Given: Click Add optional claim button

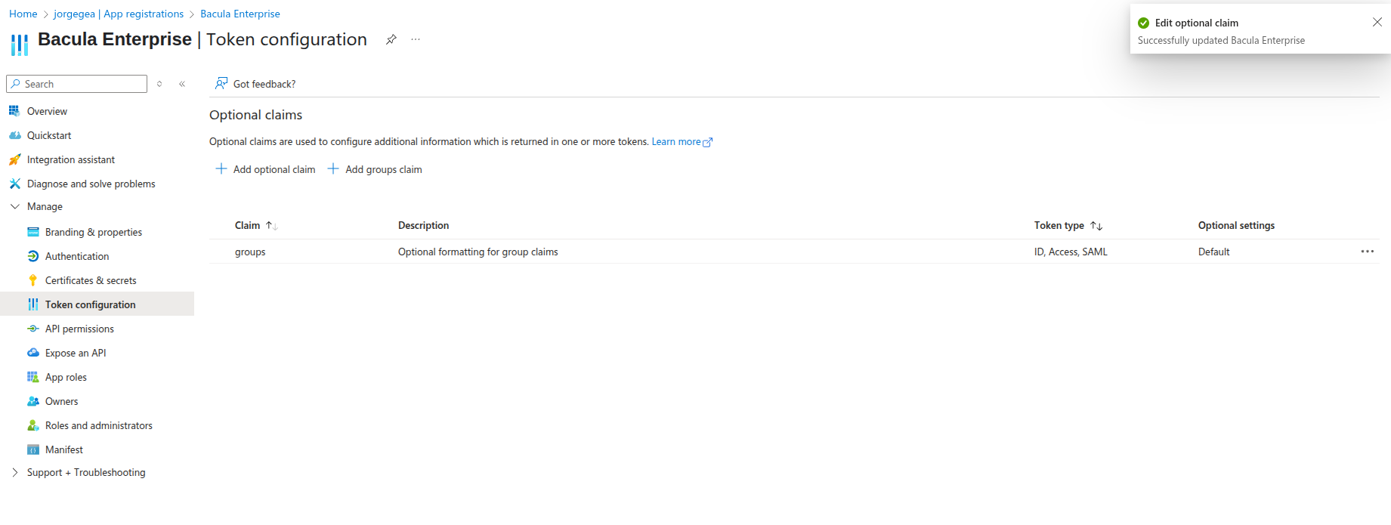Looking at the screenshot, I should coord(266,169).
